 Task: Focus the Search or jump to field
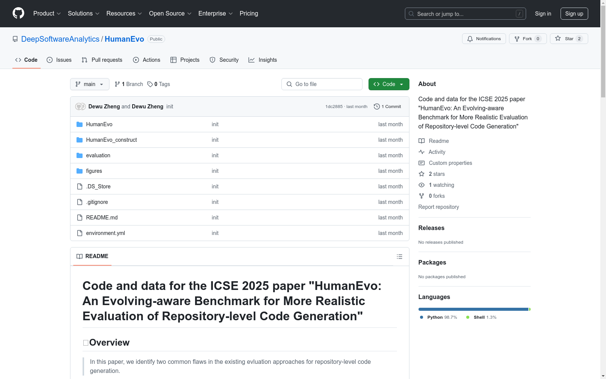pos(465,14)
